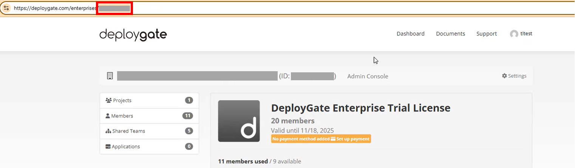The height and width of the screenshot is (168, 575).
Task: Click the Applications count badge 0
Action: click(x=189, y=147)
